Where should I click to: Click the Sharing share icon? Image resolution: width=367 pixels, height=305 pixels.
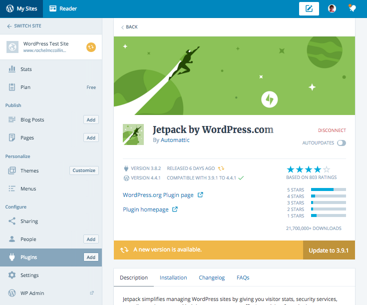pos(12,221)
